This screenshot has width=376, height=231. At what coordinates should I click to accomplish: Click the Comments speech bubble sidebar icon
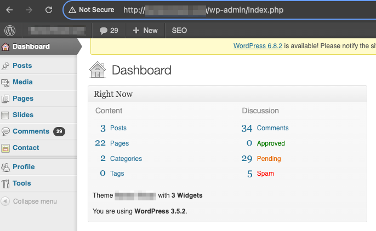(x=5, y=131)
